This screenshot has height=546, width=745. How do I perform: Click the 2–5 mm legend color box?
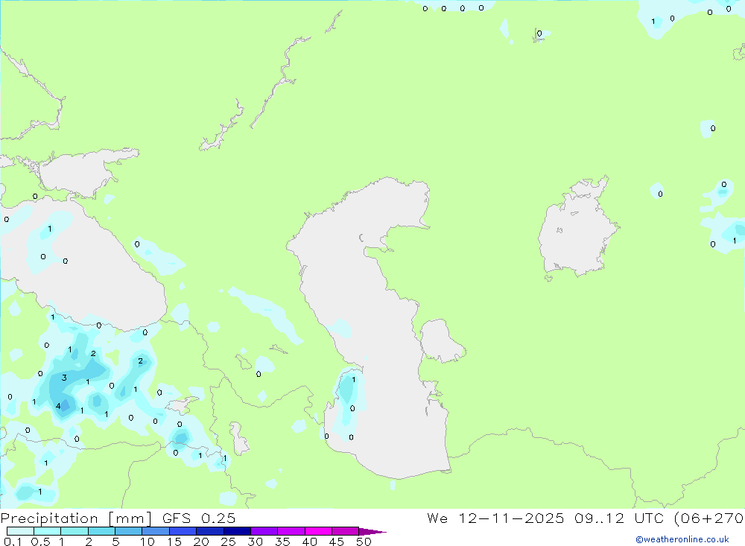pos(101,531)
